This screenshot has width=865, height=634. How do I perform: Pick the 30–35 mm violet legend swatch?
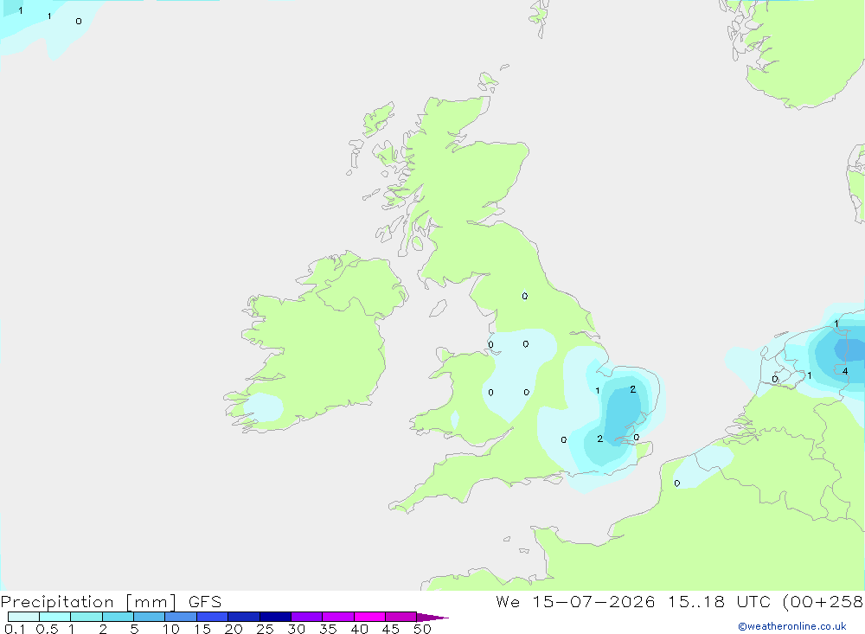point(307,617)
